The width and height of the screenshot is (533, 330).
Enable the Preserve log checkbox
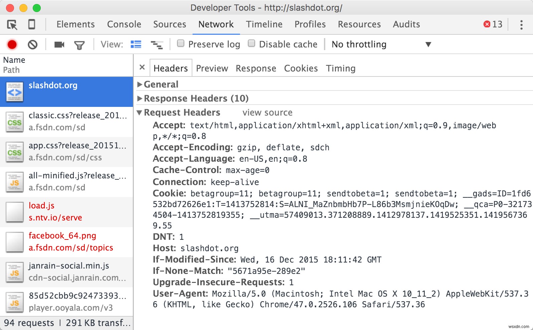[181, 43]
